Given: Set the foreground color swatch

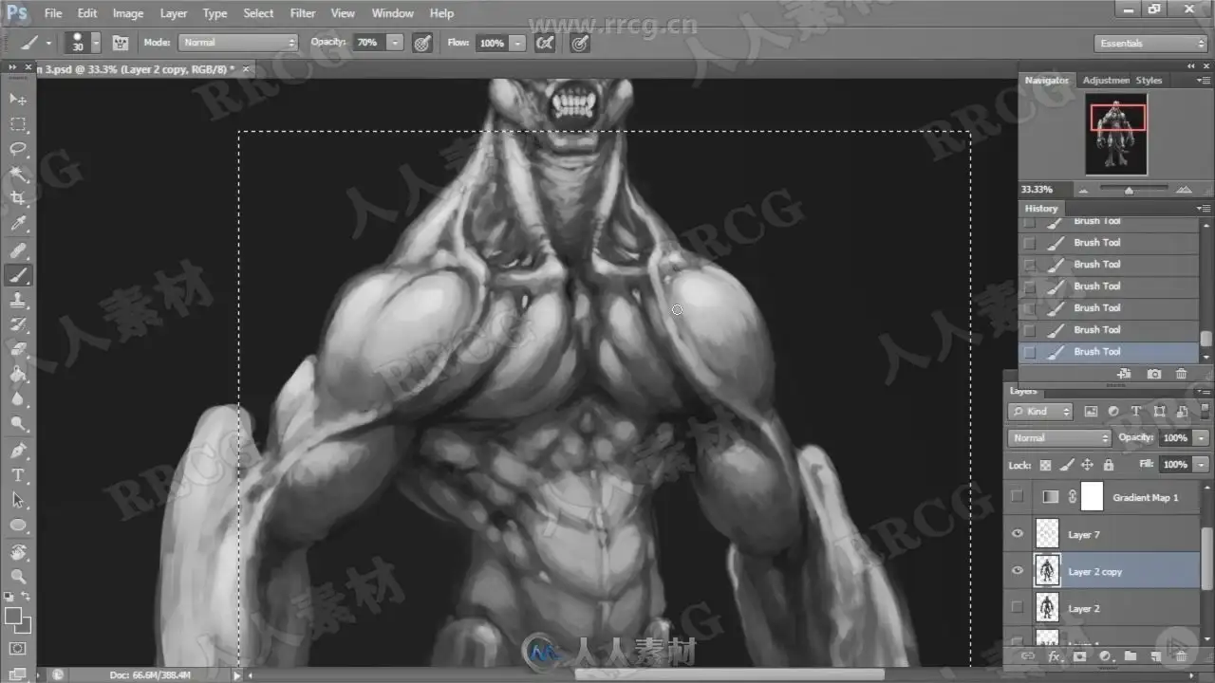Looking at the screenshot, I should click(13, 617).
